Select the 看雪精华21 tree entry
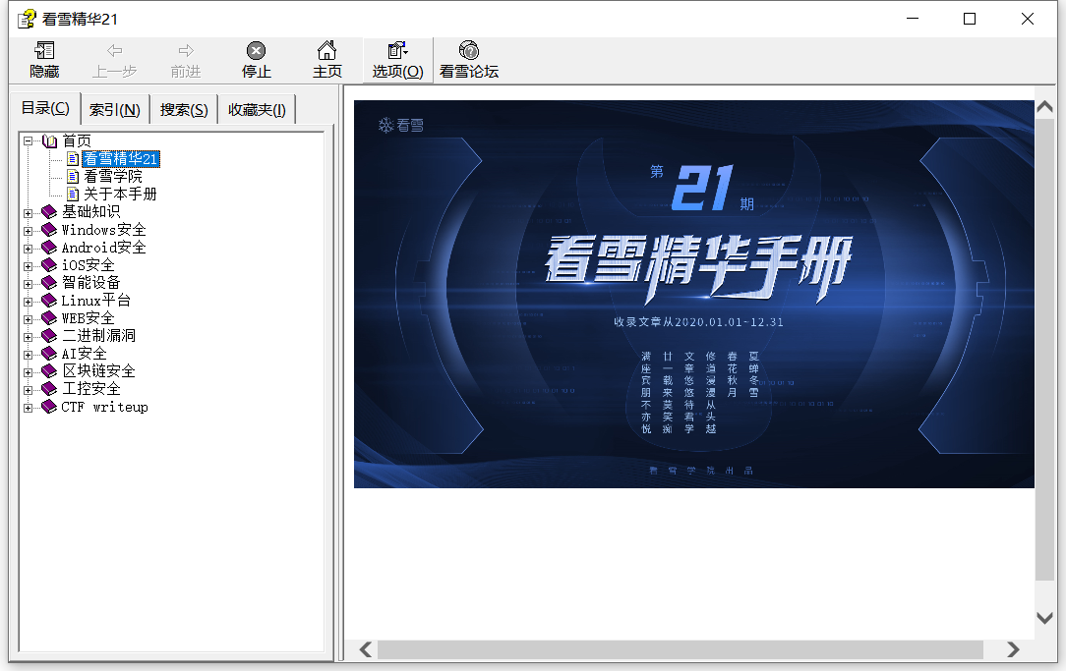 click(x=121, y=159)
